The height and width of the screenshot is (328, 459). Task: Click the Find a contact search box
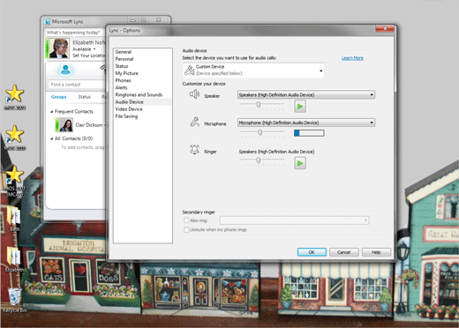click(x=77, y=85)
